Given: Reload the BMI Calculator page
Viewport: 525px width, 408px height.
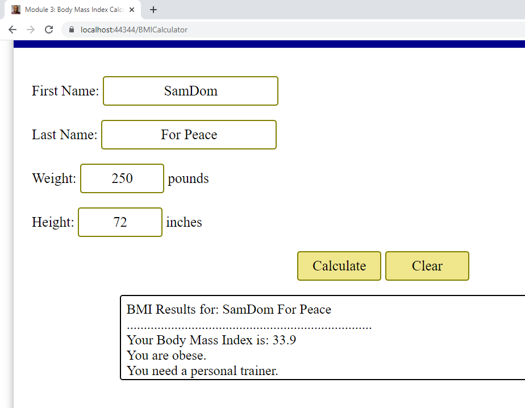Looking at the screenshot, I should (x=49, y=30).
